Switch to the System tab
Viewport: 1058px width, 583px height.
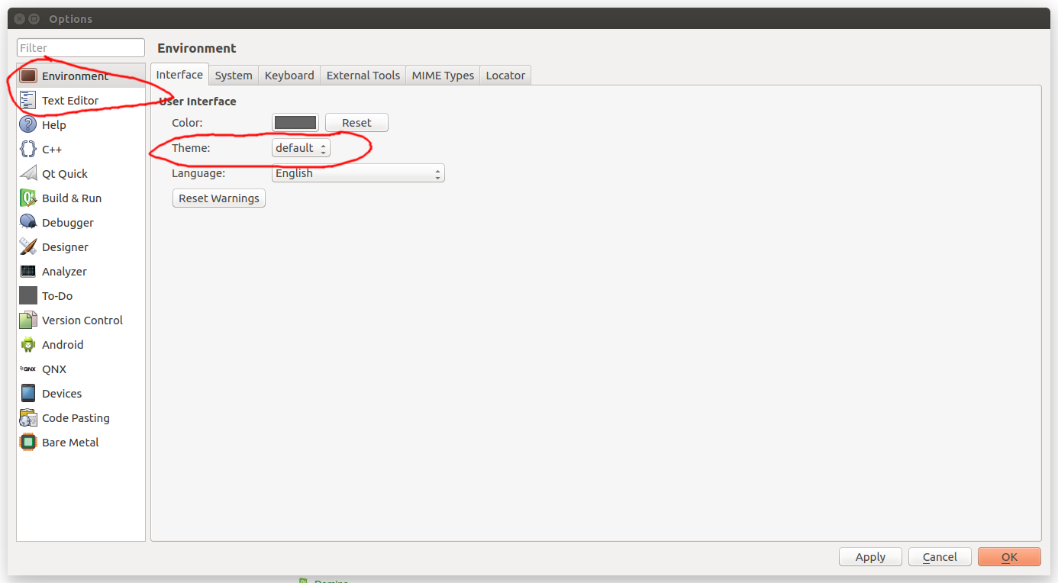(234, 76)
